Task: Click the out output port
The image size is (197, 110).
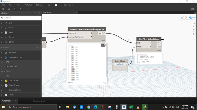Action: tap(159, 47)
